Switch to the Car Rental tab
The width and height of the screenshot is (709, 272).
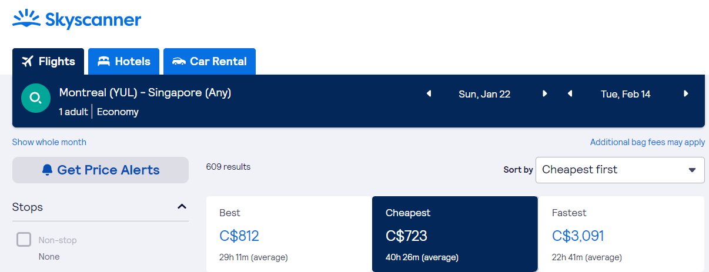[x=209, y=61]
